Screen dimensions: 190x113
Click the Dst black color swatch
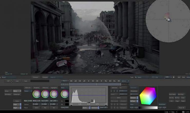tap(67, 104)
